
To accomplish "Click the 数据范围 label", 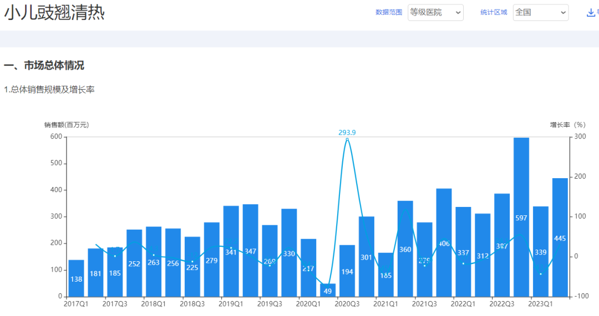I will pyautogui.click(x=389, y=12).
